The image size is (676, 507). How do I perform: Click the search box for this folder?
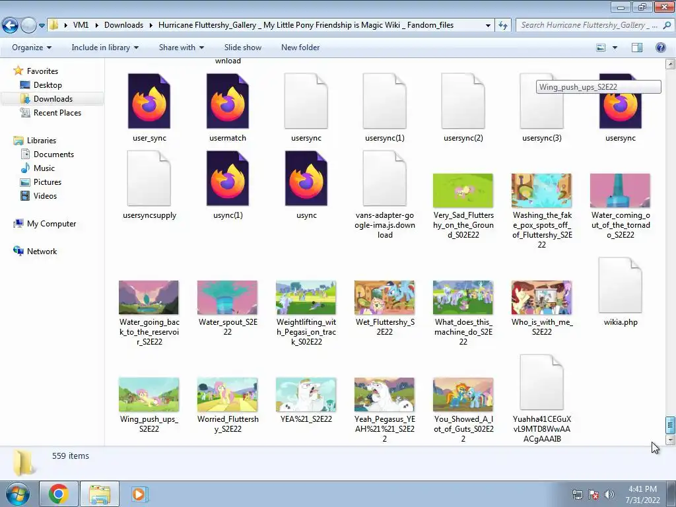[x=593, y=25]
